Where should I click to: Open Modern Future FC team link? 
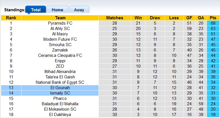[60, 39]
